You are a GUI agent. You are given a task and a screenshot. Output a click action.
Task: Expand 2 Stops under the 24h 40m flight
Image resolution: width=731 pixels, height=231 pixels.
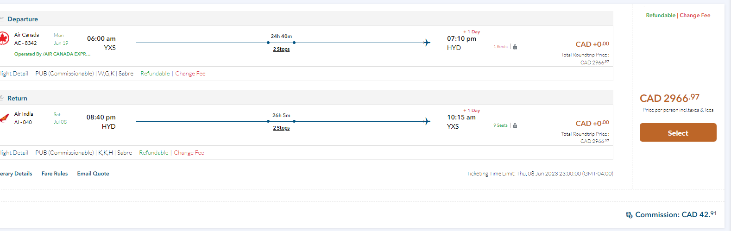point(281,49)
